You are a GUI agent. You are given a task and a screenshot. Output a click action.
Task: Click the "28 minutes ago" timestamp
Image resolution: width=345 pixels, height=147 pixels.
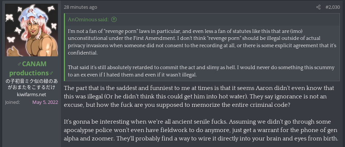(x=80, y=7)
